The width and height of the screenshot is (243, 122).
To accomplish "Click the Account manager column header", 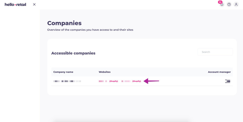I will 219,72.
